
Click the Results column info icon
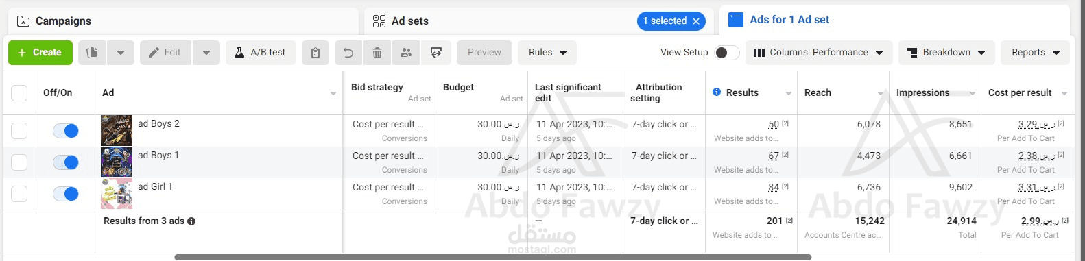tap(717, 92)
